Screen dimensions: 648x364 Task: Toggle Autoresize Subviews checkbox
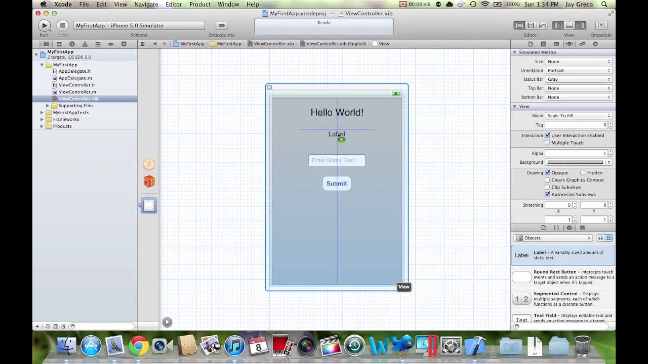[x=547, y=194]
